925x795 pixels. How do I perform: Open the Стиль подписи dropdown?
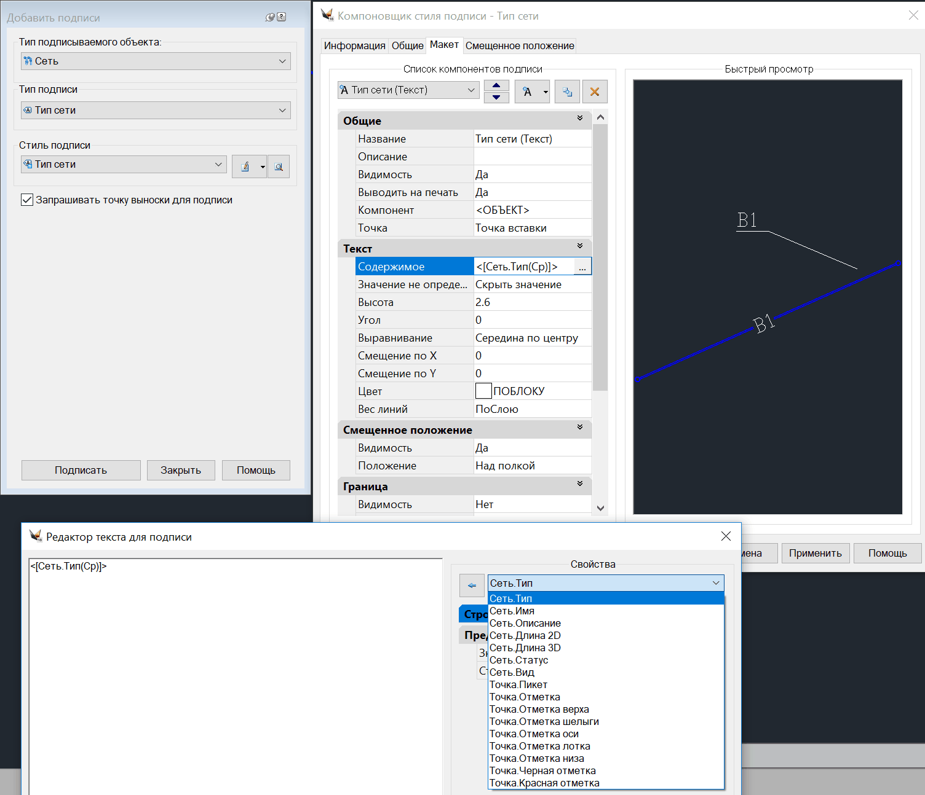(x=124, y=164)
